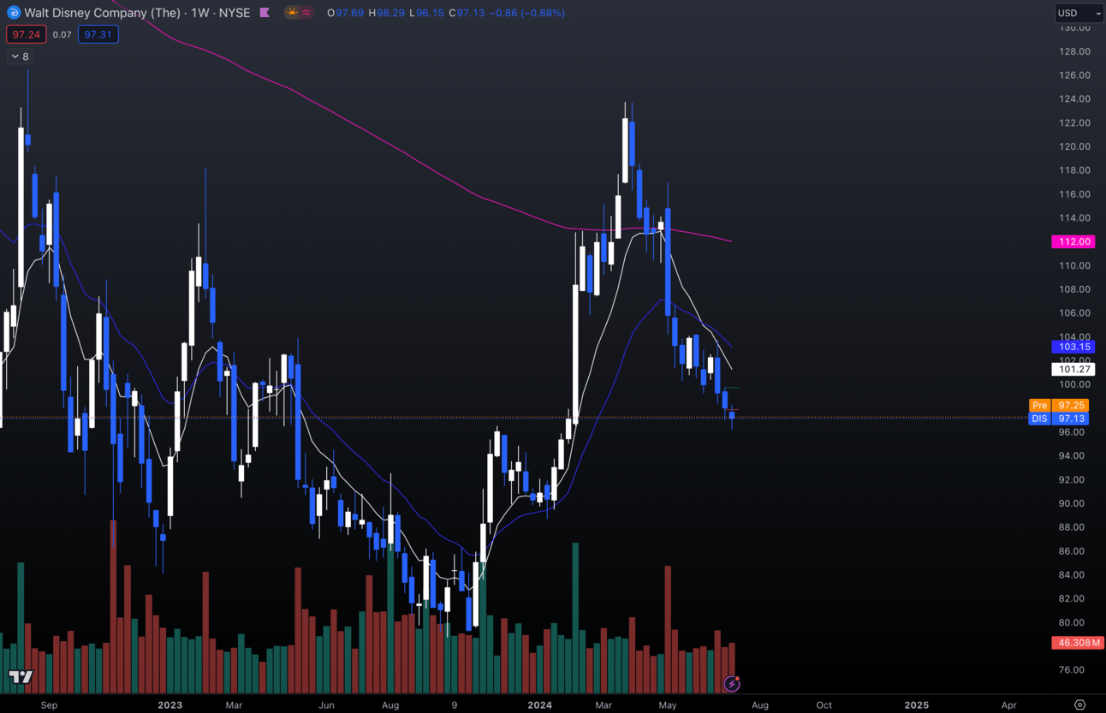Click the 2025 date on time axis
The width and height of the screenshot is (1106, 713).
916,705
